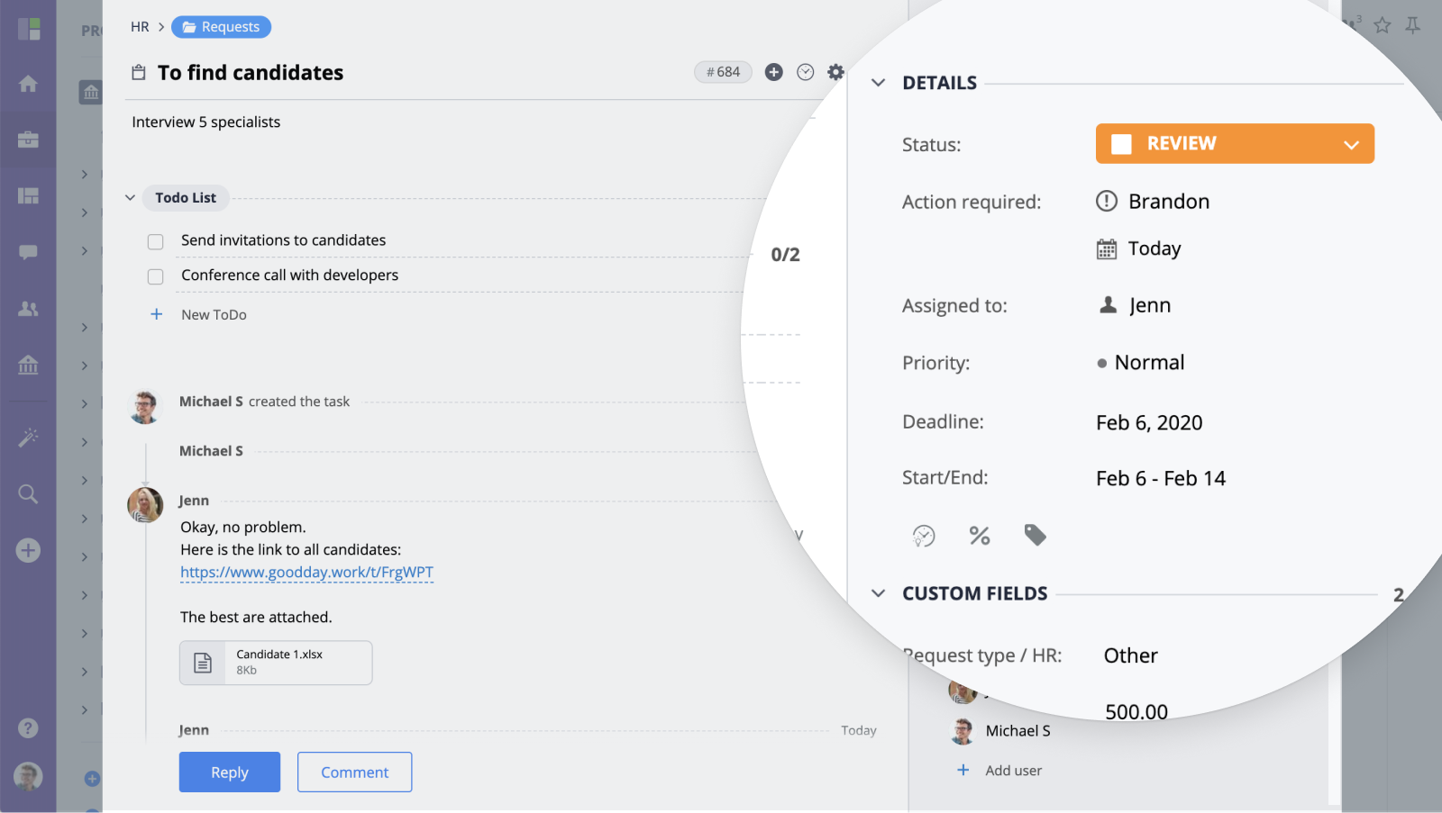1442x813 pixels.
Task: Click the task title To find candidates
Action: [x=251, y=73]
